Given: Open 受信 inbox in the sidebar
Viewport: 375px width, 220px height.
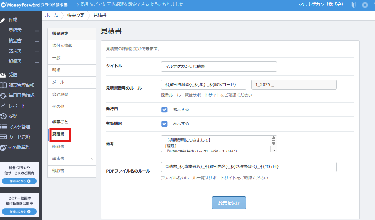Looking at the screenshot, I should (13, 75).
